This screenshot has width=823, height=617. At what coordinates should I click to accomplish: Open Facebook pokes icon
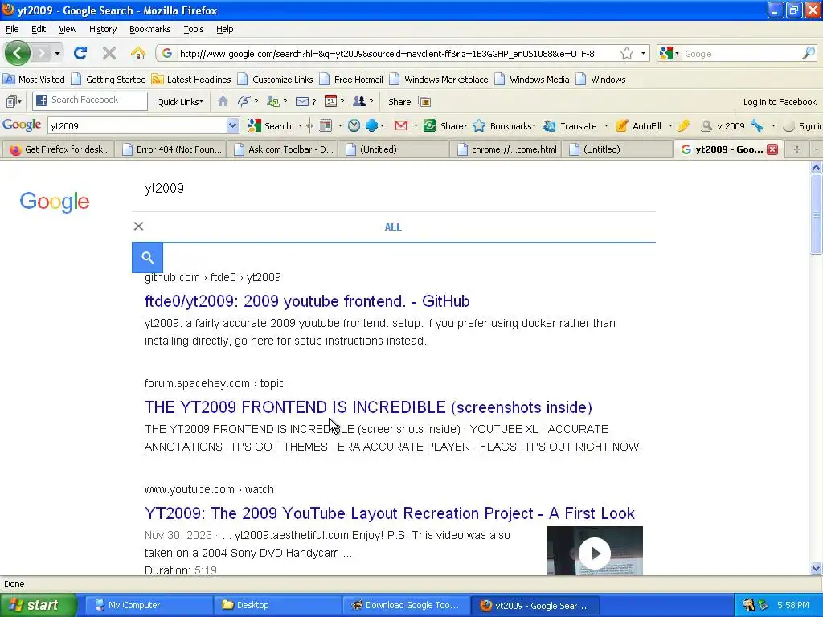click(244, 101)
